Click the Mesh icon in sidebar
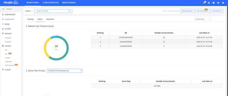The image size is (228, 96). coord(3,24)
